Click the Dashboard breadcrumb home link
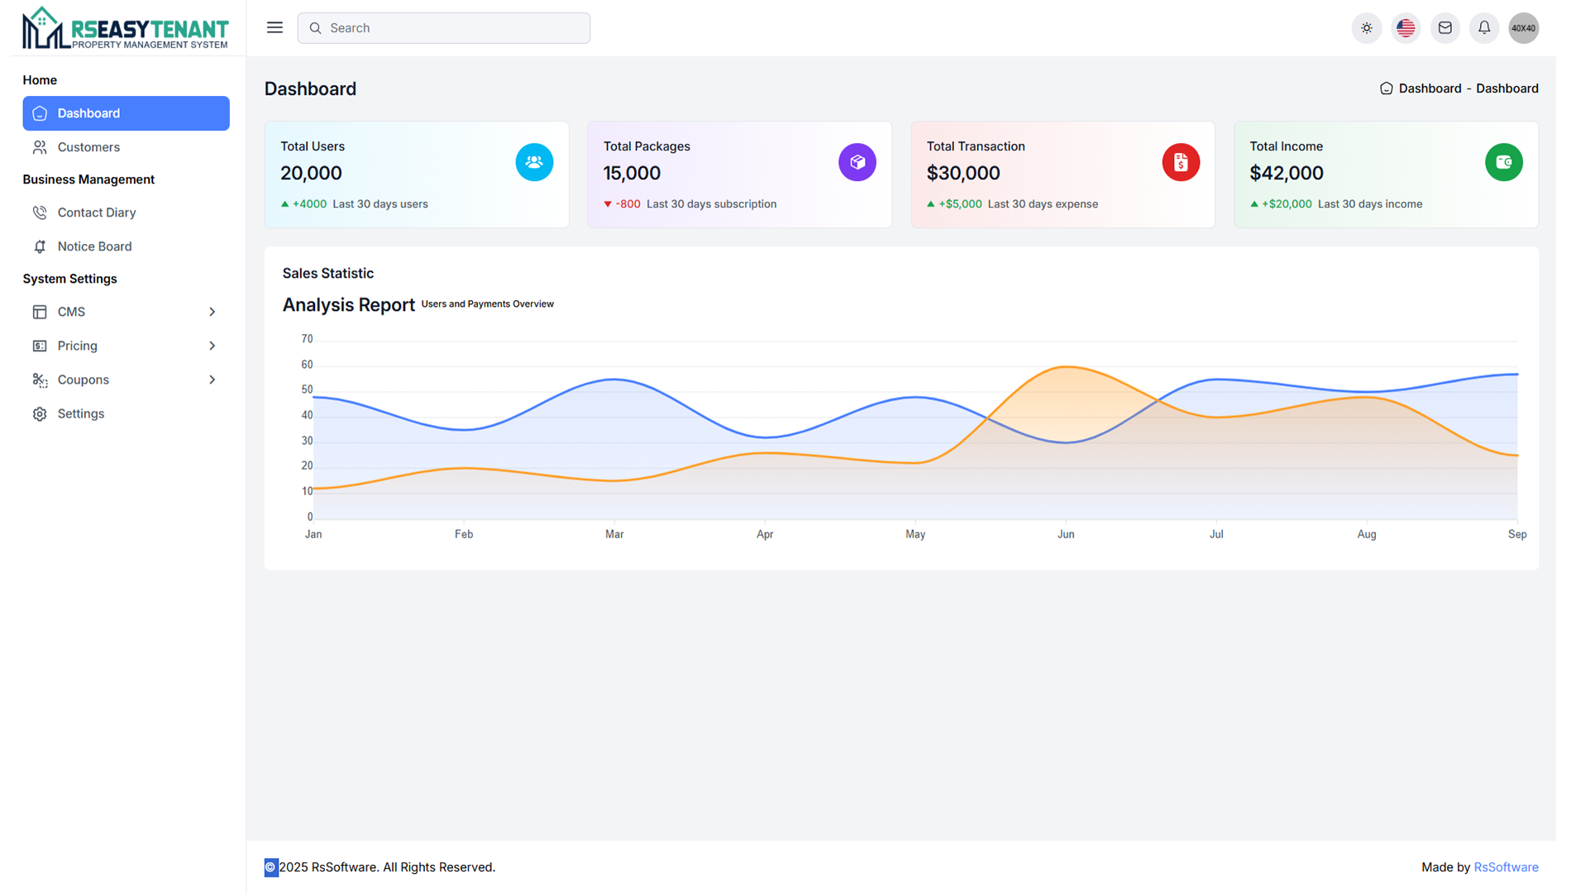The width and height of the screenshot is (1571, 893). 1429,88
